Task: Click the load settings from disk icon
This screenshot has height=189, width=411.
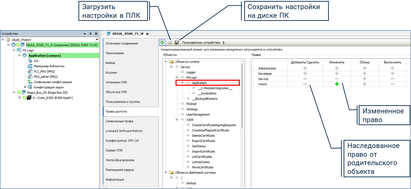Action: click(170, 43)
